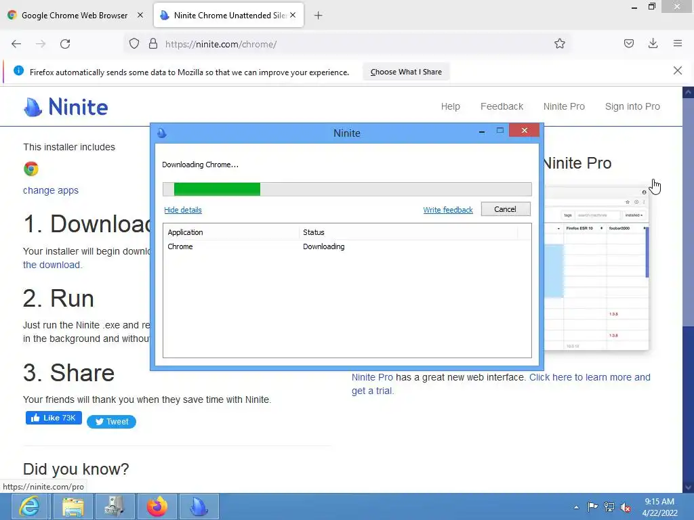Open the Firefox hamburger application menu
This screenshot has height=520, width=694.
coord(678,44)
